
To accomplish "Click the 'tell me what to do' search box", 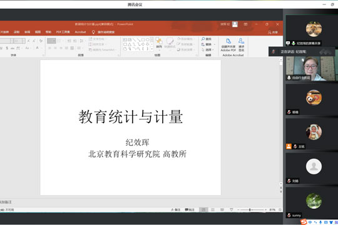I will click(103, 32).
